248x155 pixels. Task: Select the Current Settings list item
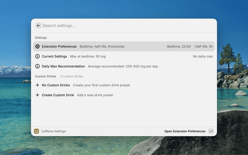coord(54,57)
